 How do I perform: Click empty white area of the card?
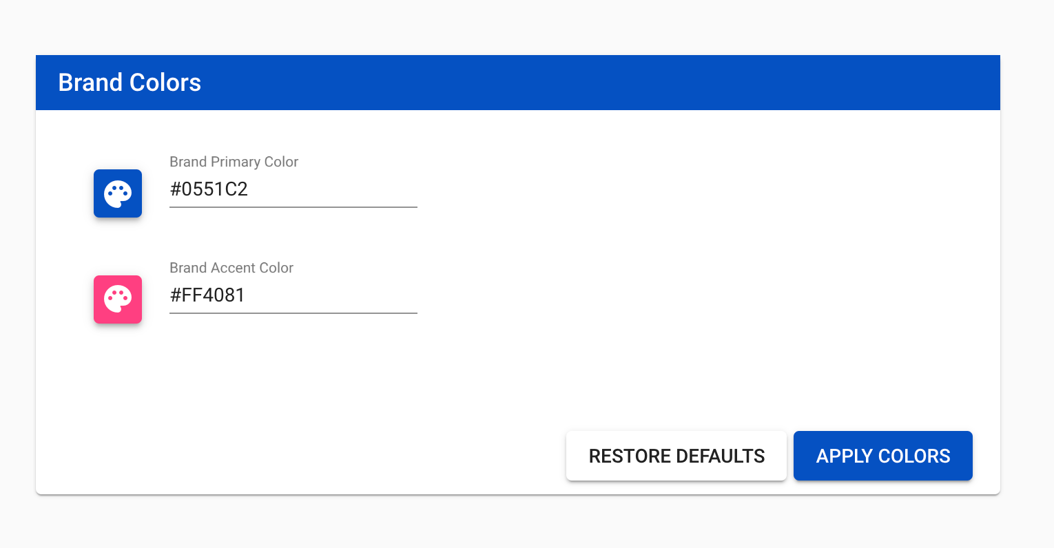[689, 262]
